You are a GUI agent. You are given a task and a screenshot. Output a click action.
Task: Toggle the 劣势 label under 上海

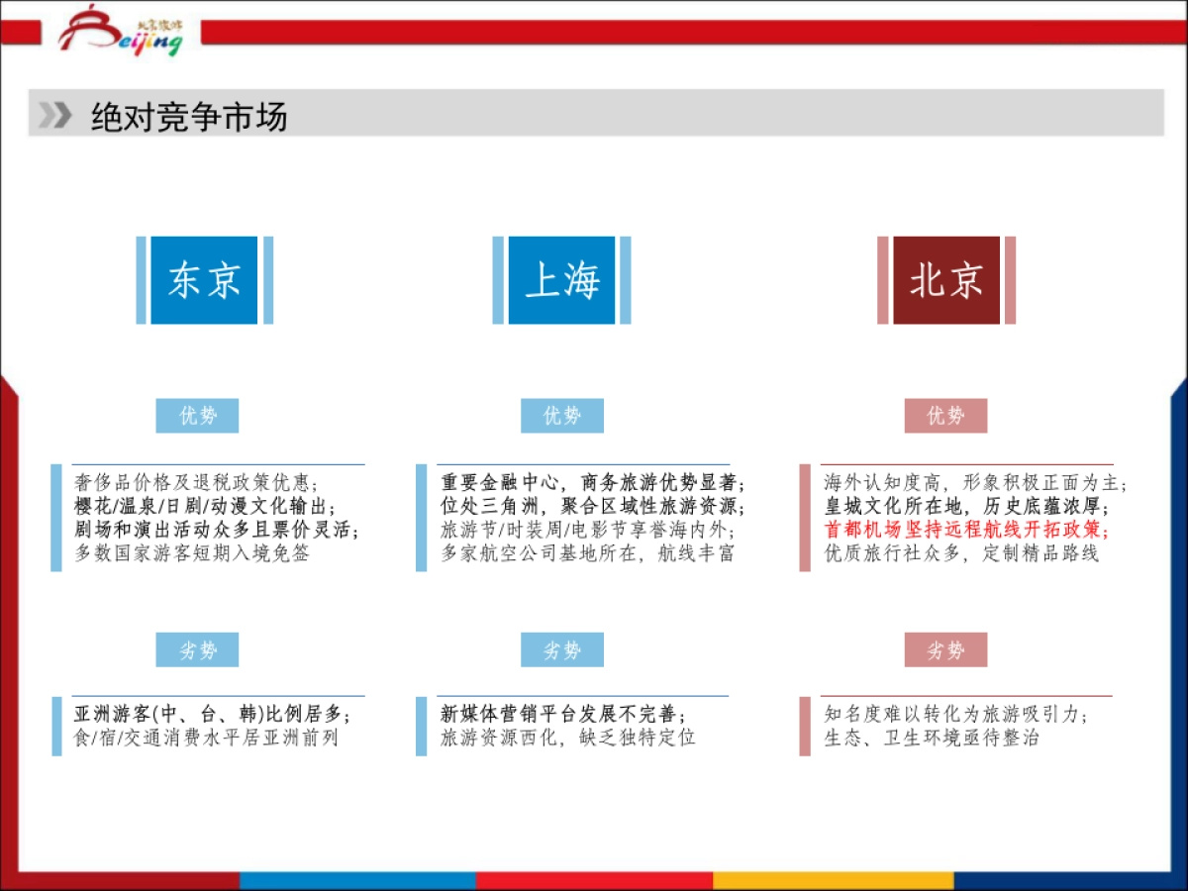tap(562, 649)
